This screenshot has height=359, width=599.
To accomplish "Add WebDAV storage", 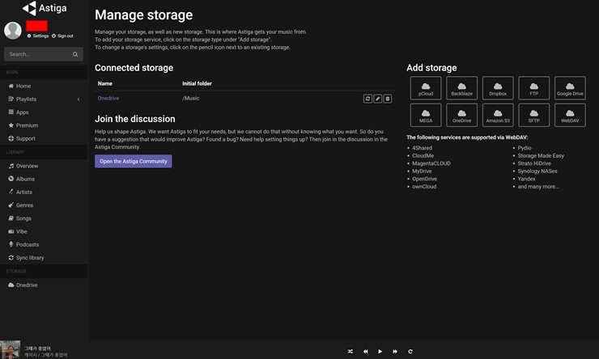I will point(570,115).
